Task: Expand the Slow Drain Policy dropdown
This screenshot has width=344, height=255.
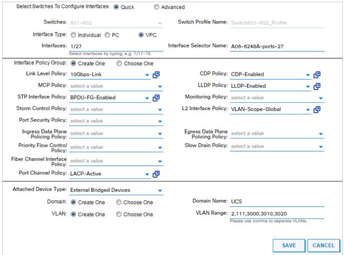Action: pos(321,146)
